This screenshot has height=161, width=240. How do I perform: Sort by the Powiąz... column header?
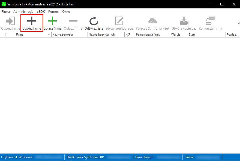[233, 34]
